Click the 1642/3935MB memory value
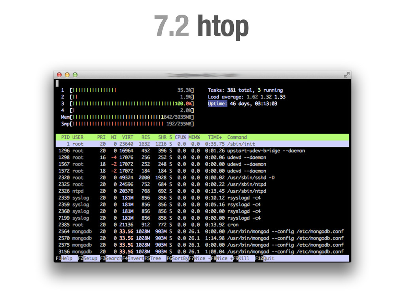This screenshot has height=304, width=405. coord(176,117)
